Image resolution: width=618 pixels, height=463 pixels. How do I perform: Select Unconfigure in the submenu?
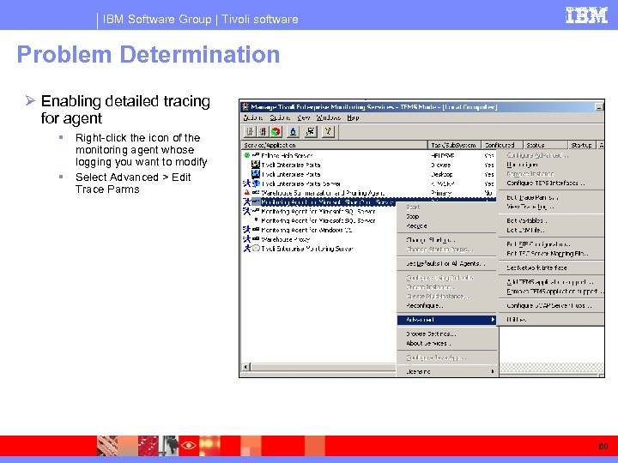[x=551, y=165]
